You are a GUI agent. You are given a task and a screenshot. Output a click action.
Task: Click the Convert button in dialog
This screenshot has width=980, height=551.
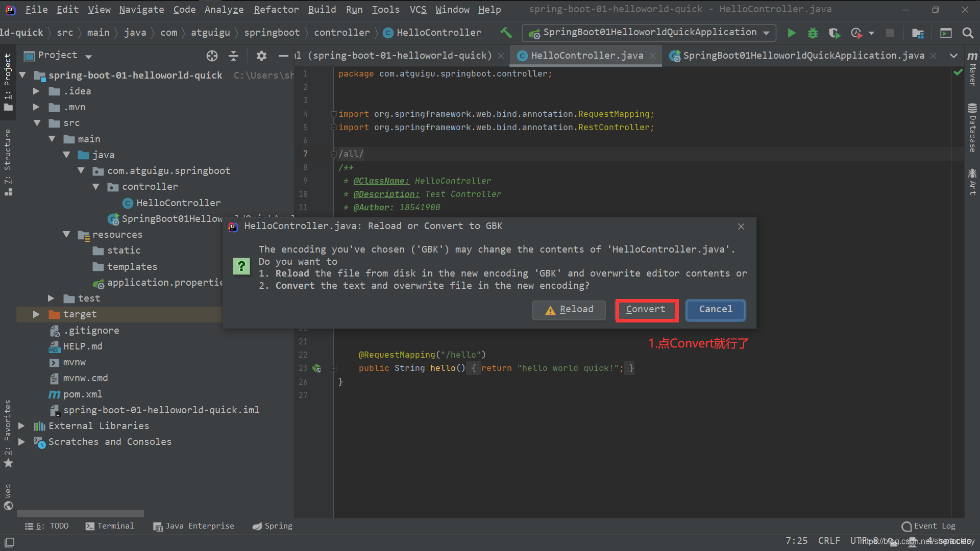point(646,310)
